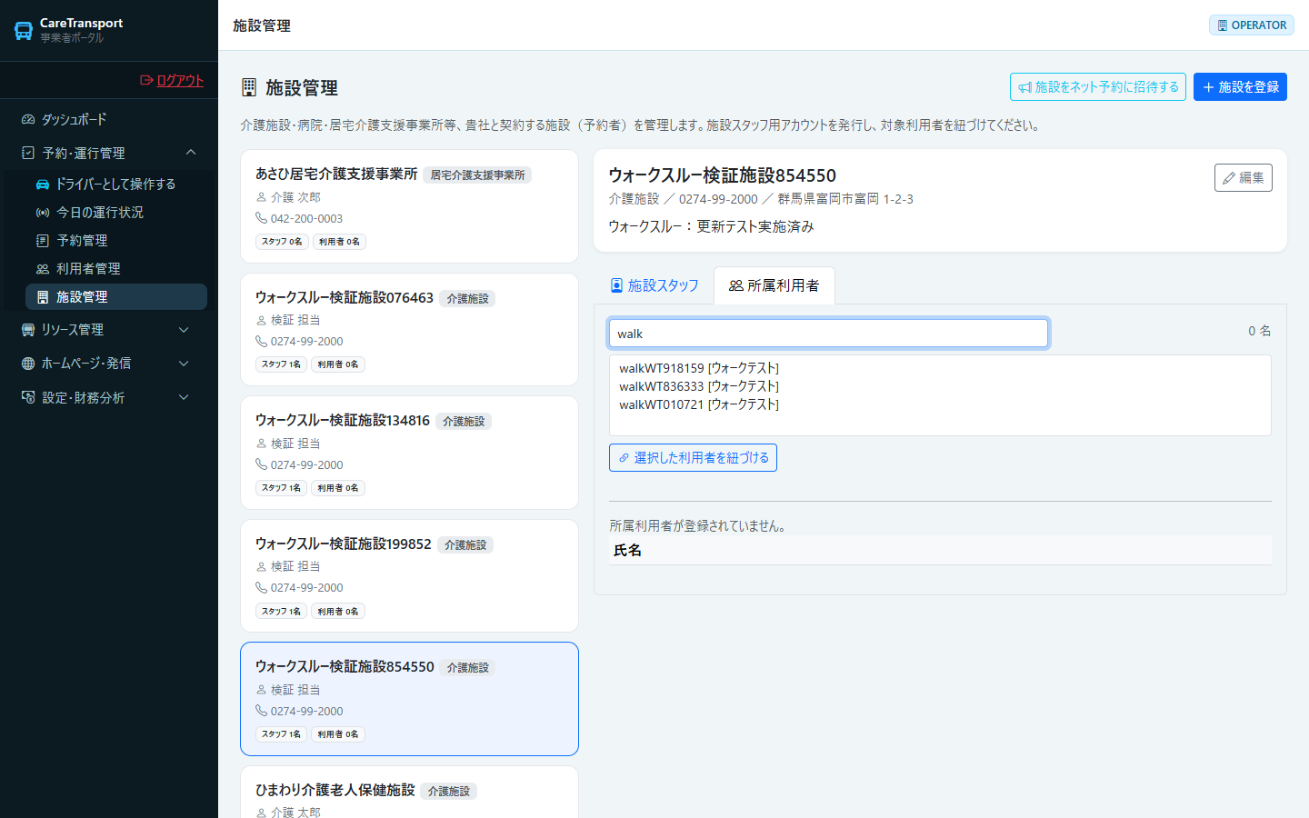1309x818 pixels.
Task: Open 利用者管理 in sidebar
Action: tap(116, 268)
